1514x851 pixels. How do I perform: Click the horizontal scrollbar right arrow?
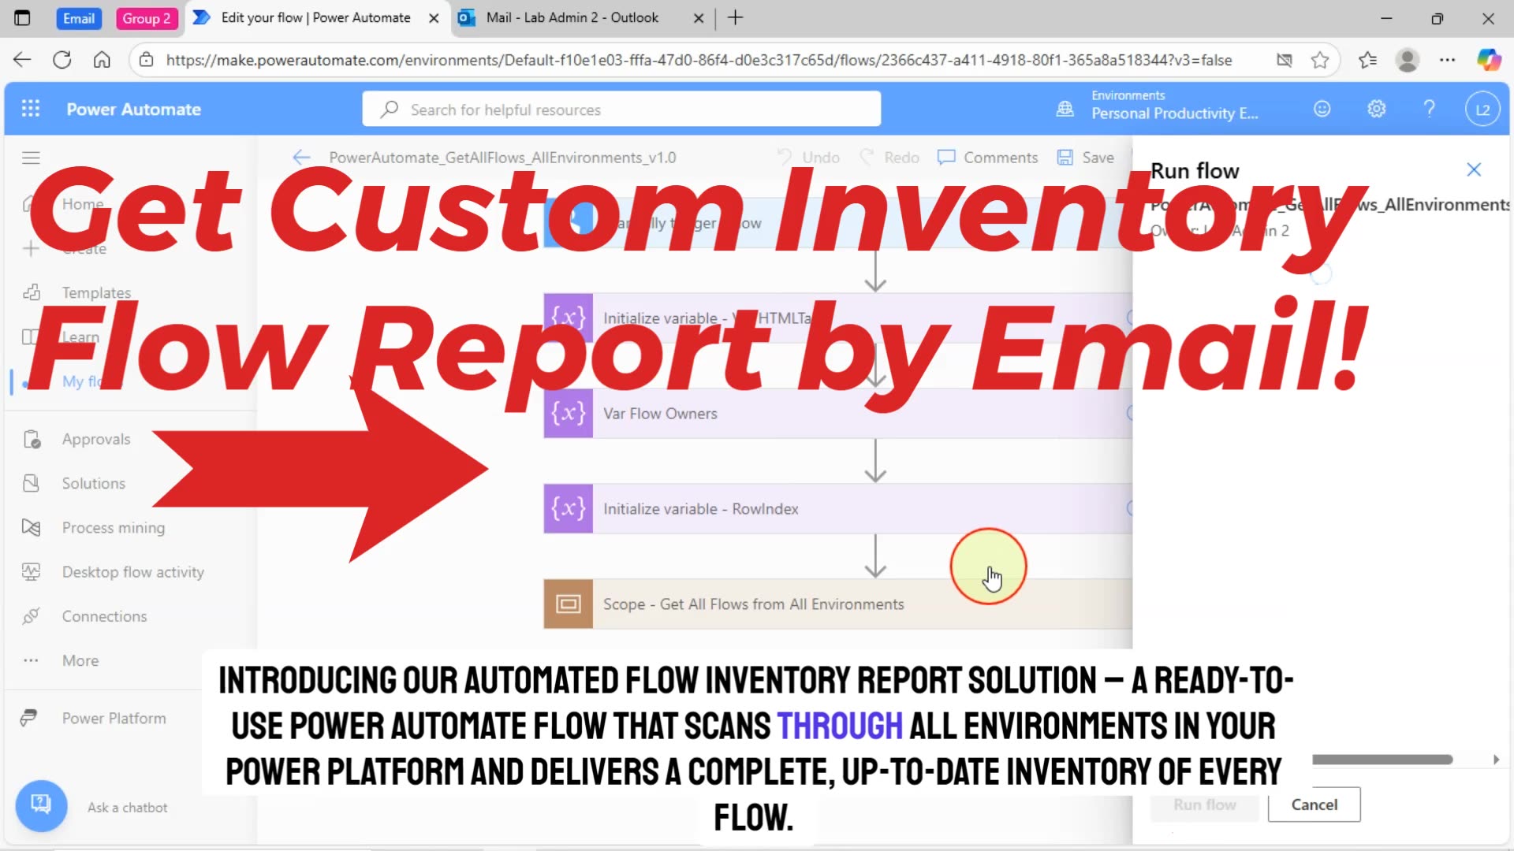tap(1496, 760)
